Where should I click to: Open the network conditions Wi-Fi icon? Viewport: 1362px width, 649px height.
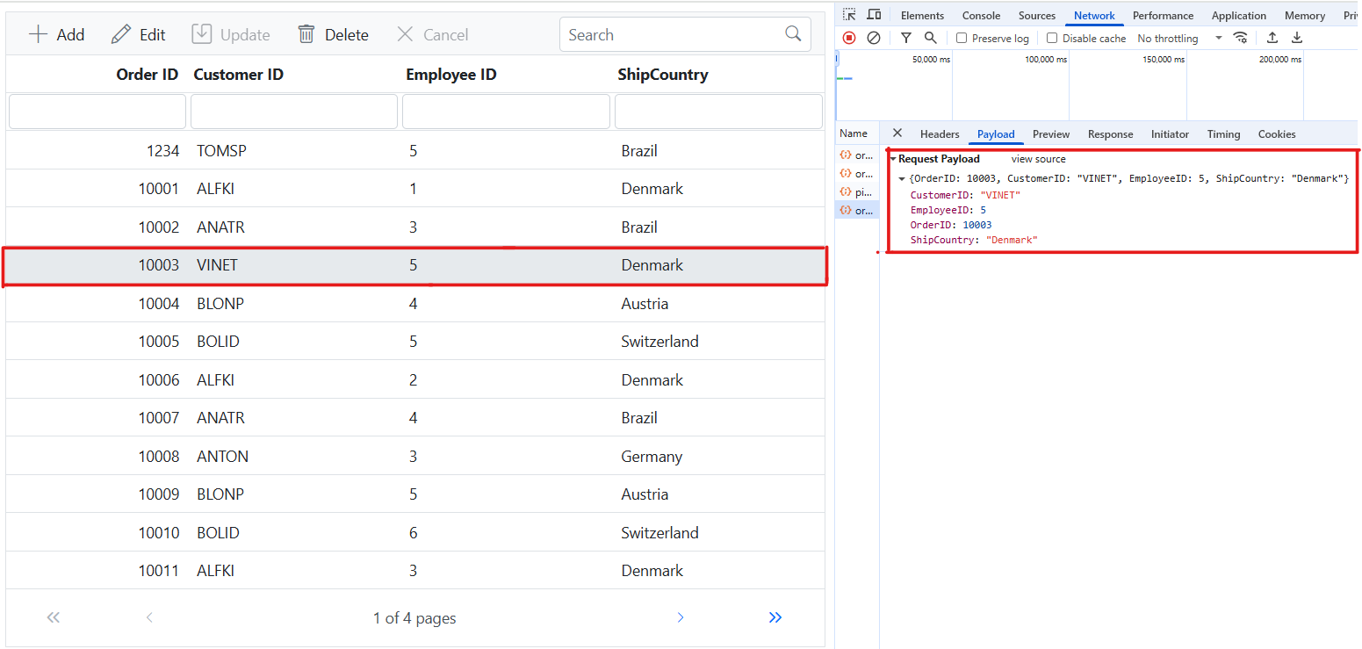click(x=1240, y=38)
